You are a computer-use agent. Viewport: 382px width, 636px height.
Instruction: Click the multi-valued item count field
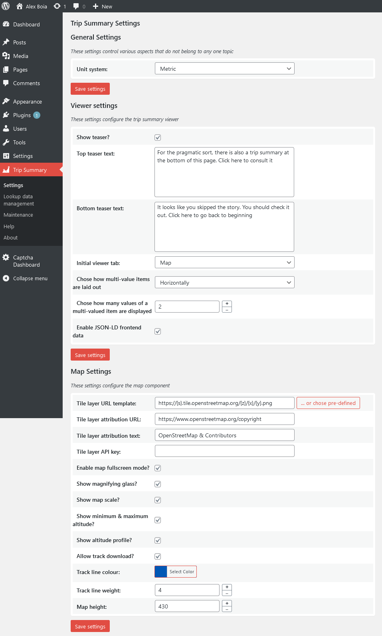187,307
